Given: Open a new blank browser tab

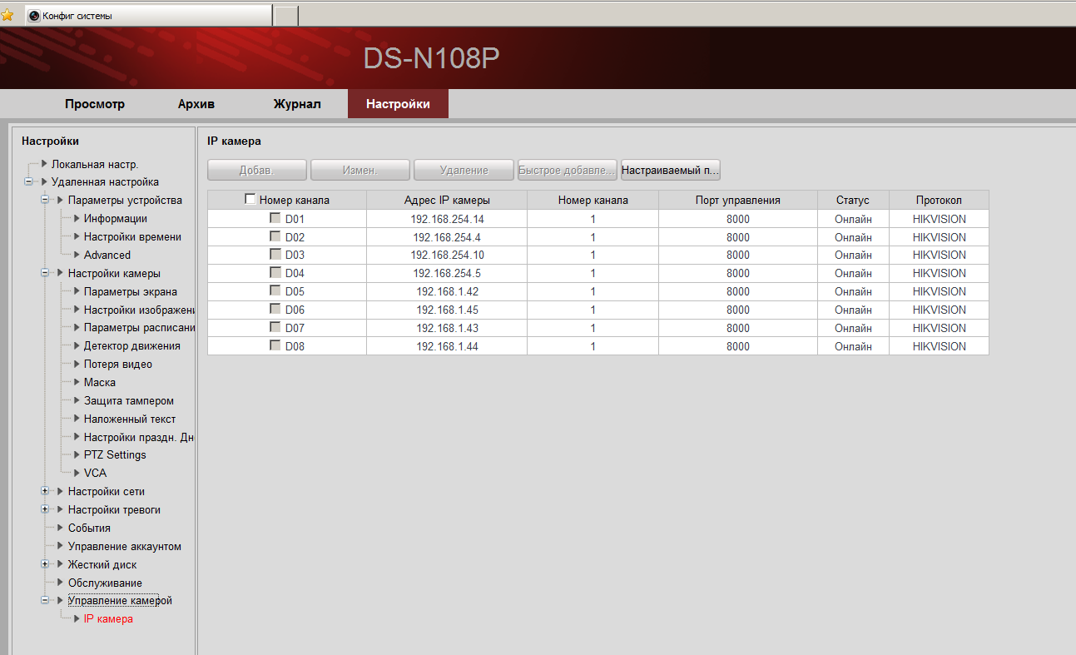Looking at the screenshot, I should [286, 15].
